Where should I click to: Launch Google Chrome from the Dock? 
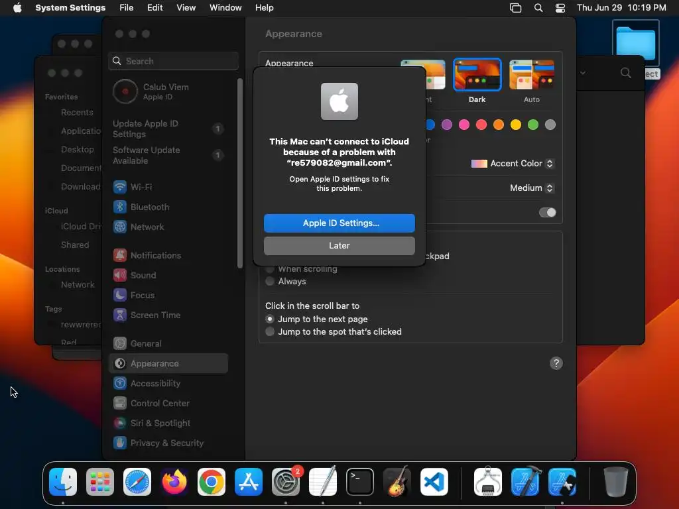click(x=212, y=482)
